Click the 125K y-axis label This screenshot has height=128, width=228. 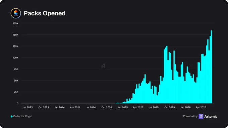(x=15, y=46)
